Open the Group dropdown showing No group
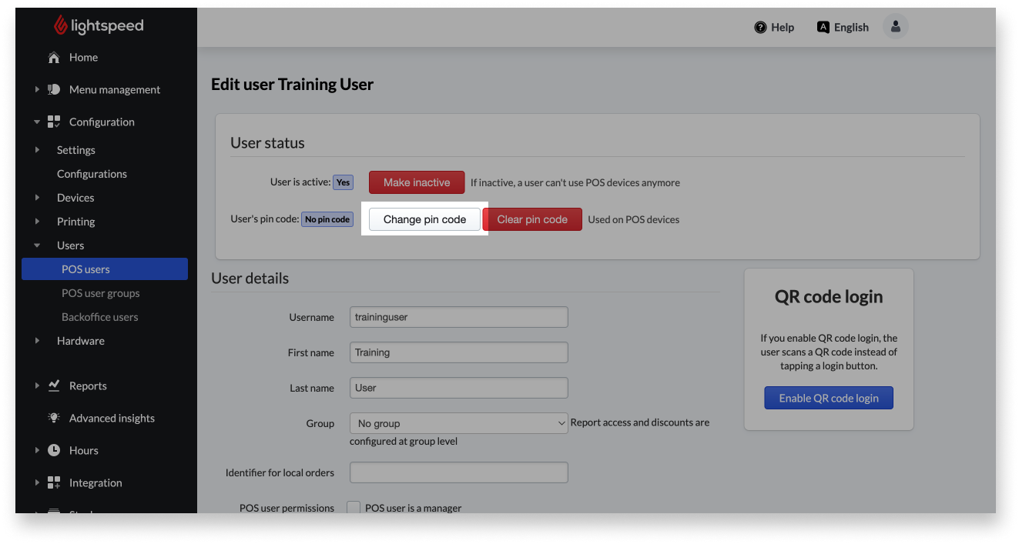 point(458,423)
